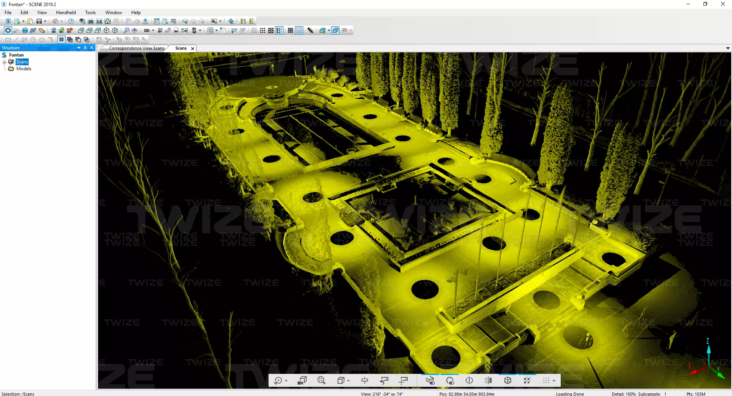Click the home view icon
This screenshot has width=732, height=396.
click(x=108, y=21)
